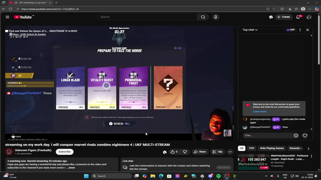The height and width of the screenshot is (180, 321).
Task: Open the Windows Start menu
Action: (86, 176)
